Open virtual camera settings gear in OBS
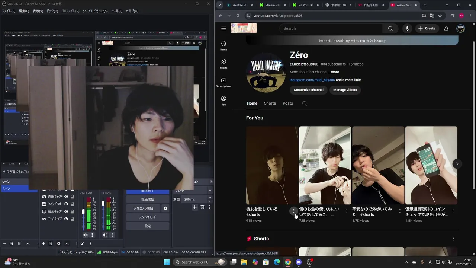Viewport: 476px width, 268px height. point(165,208)
